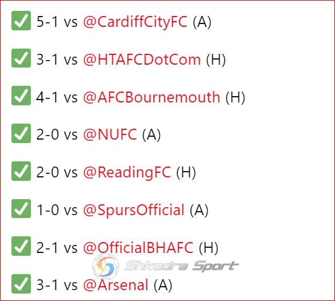Click the 1-0 score on the Spurs line

pos(48,210)
